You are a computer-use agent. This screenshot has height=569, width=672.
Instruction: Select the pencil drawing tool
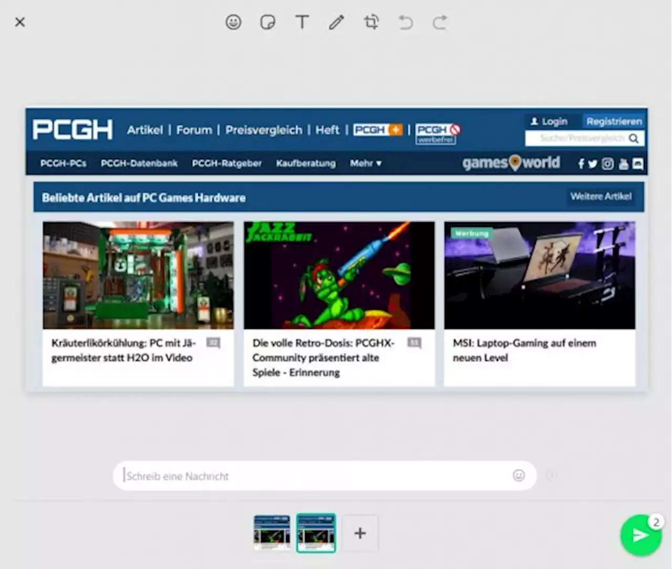[337, 22]
